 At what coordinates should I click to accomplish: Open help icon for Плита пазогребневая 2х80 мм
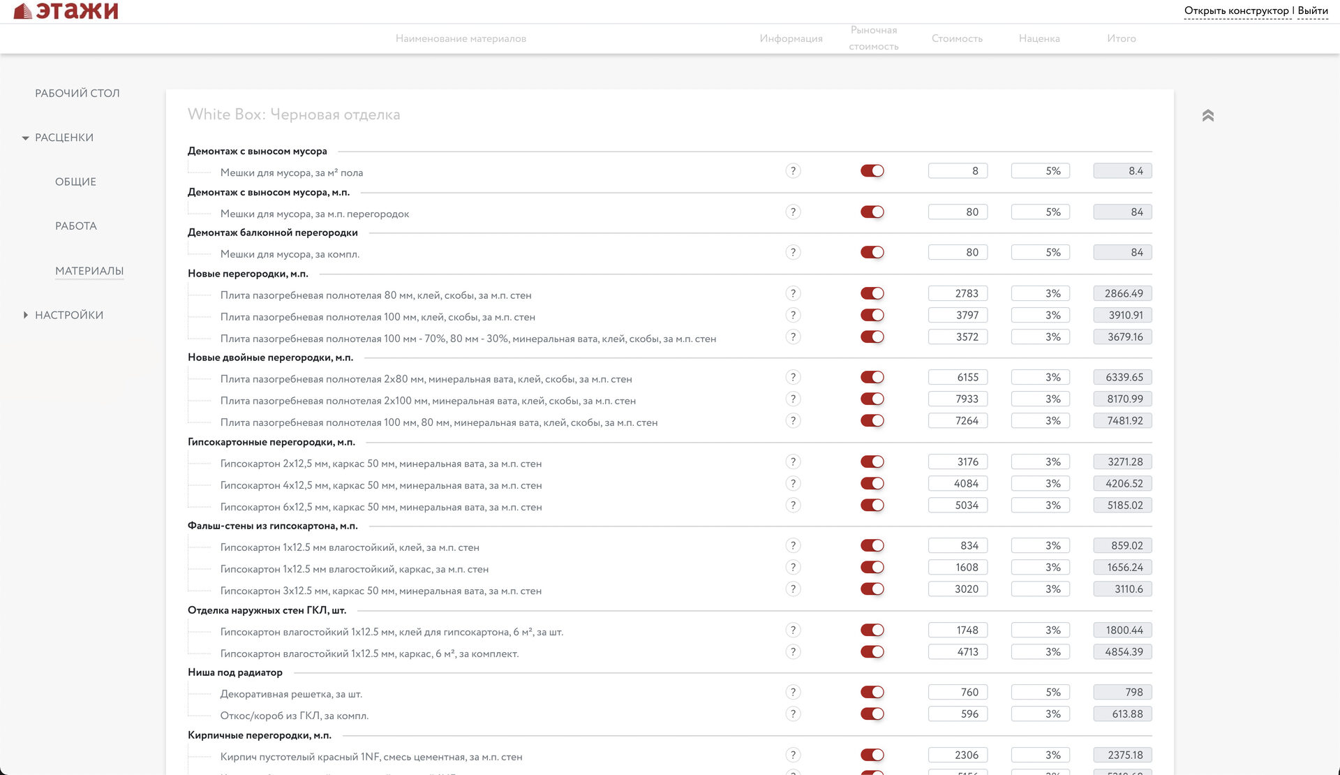(x=793, y=378)
